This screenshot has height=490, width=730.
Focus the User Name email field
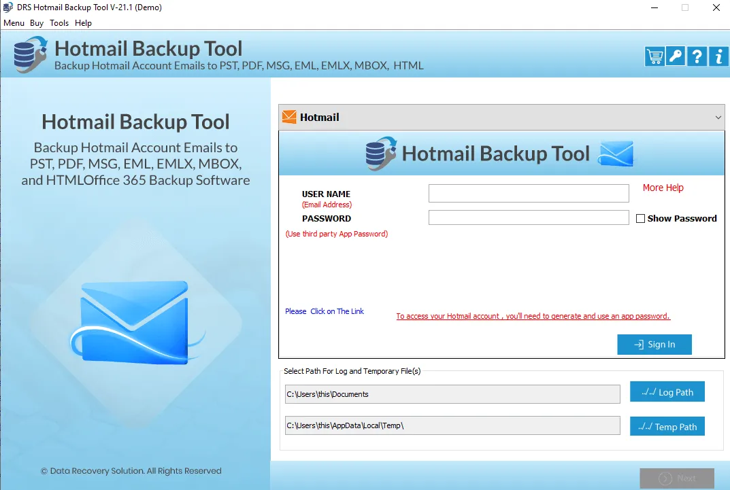pyautogui.click(x=529, y=194)
